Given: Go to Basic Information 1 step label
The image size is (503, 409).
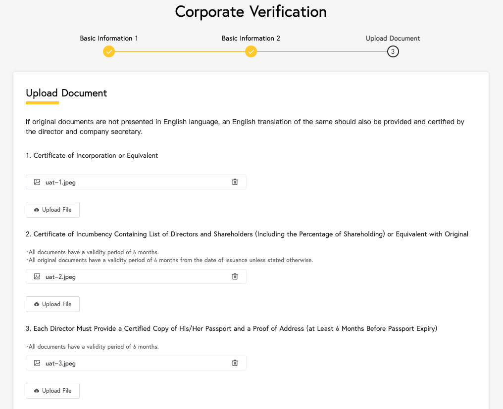Looking at the screenshot, I should click(x=109, y=38).
